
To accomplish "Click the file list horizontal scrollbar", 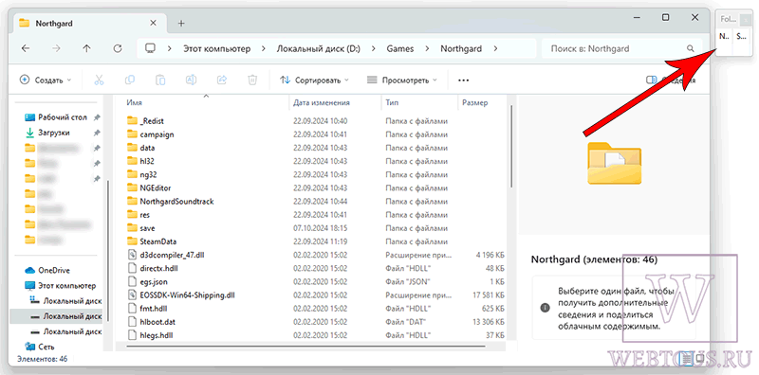I will click(305, 346).
